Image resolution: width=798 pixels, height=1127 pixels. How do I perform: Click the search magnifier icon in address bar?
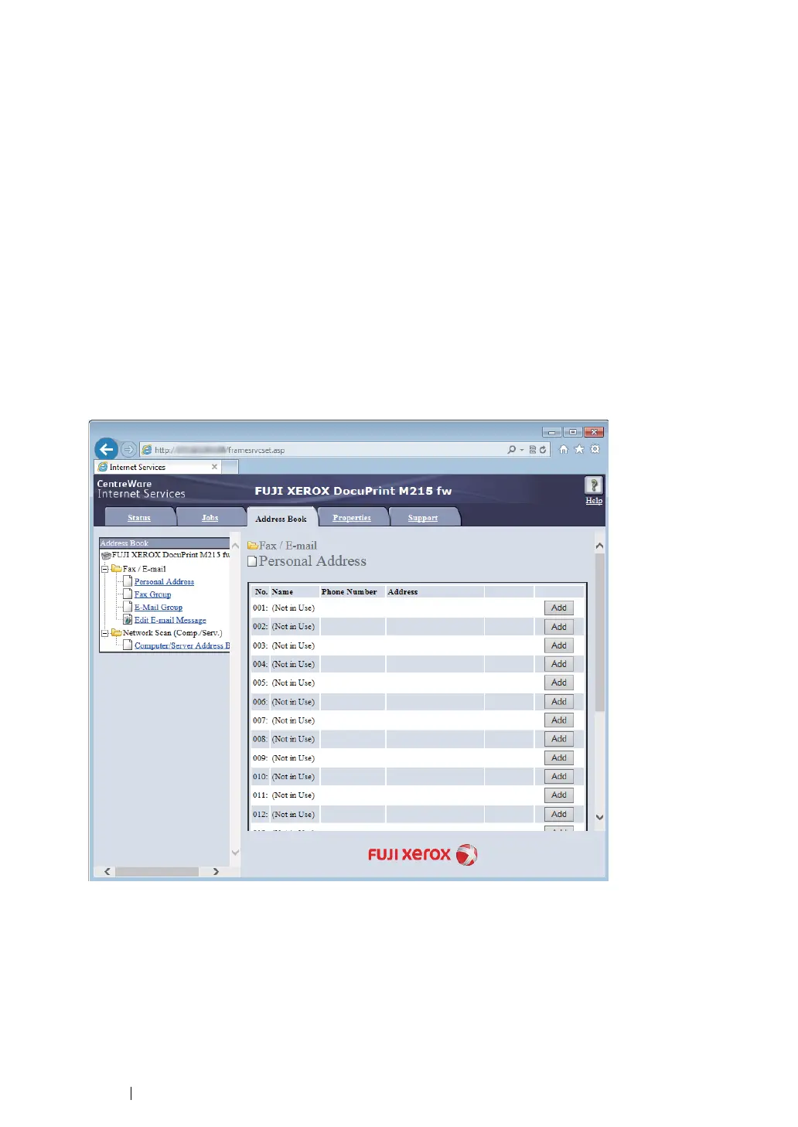(x=511, y=449)
